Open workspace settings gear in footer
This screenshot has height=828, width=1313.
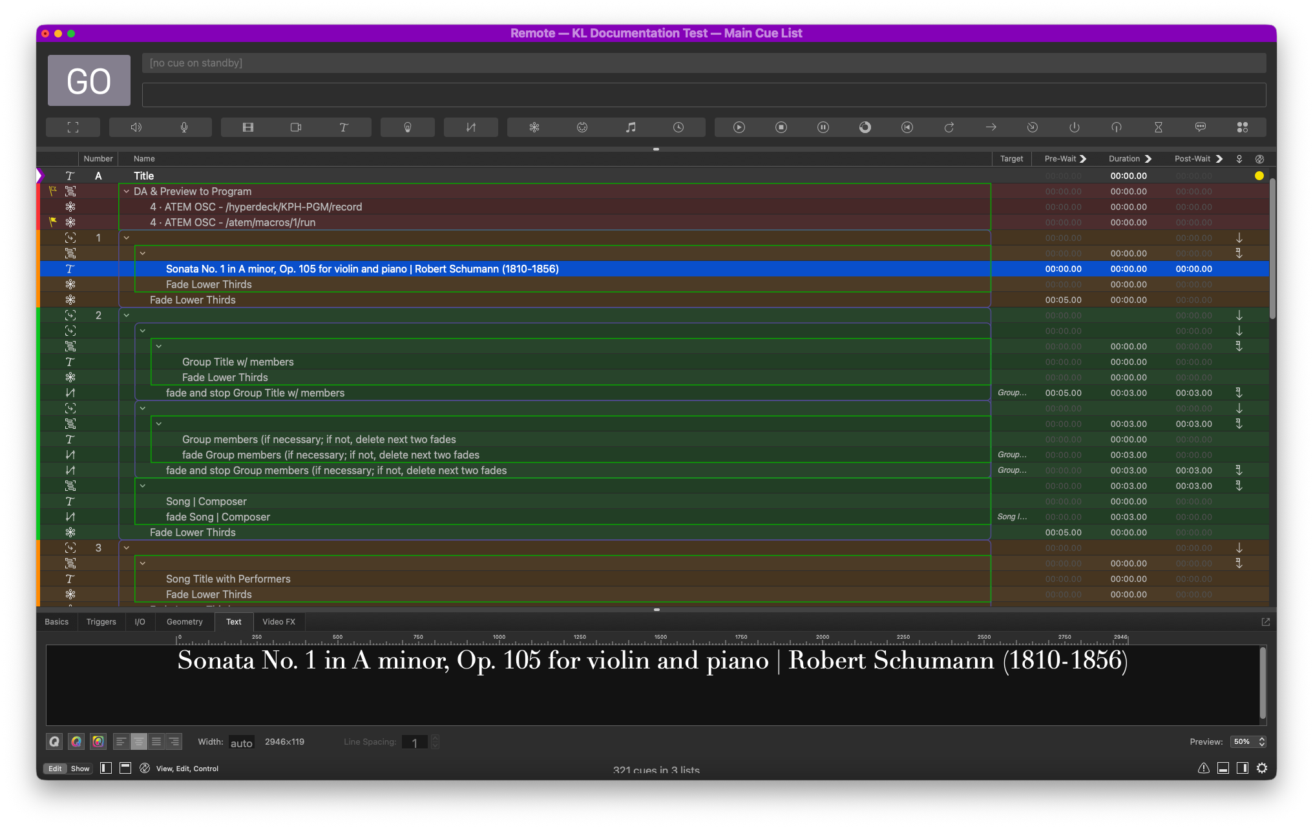pyautogui.click(x=1262, y=768)
